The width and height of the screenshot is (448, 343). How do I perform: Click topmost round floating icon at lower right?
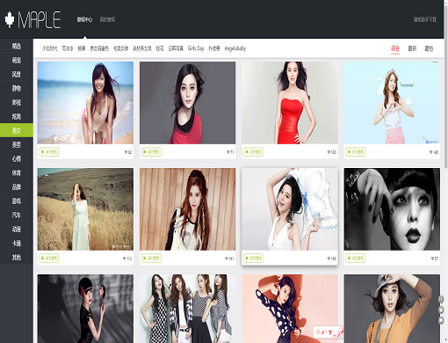(x=441, y=299)
